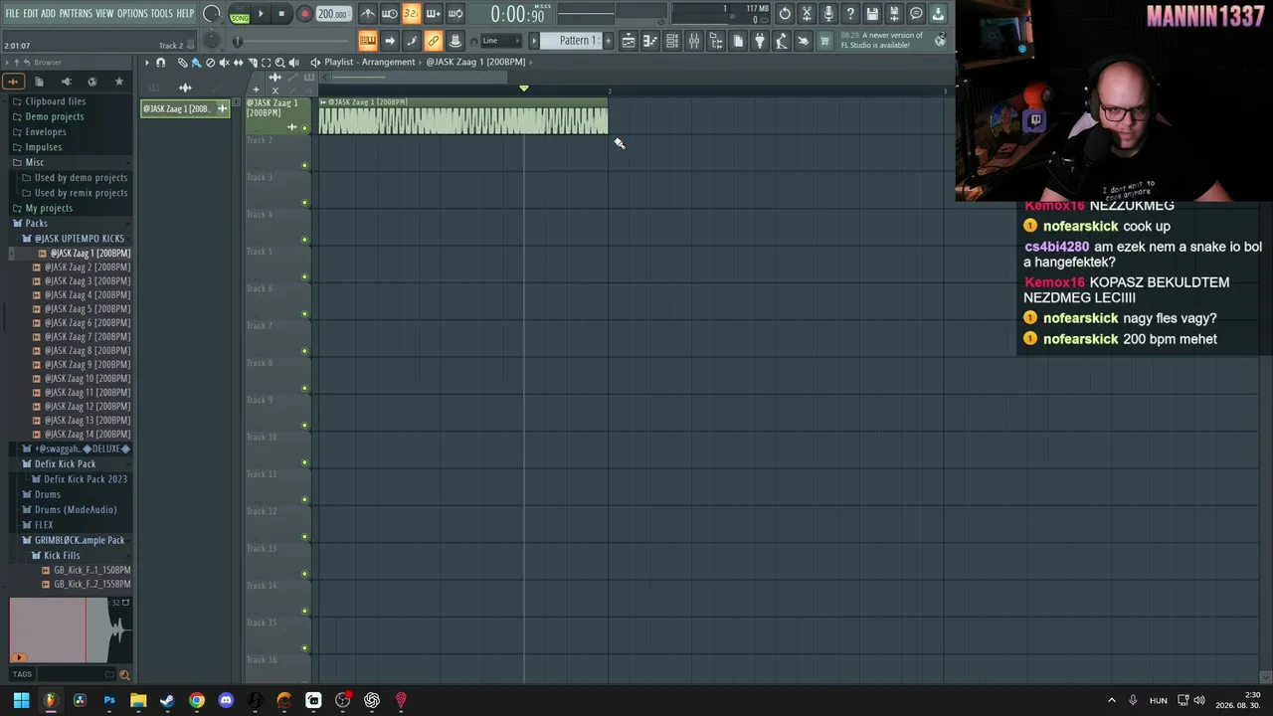This screenshot has height=716, width=1273.
Task: Toggle the typing keyboard to piano button
Action: (367, 41)
